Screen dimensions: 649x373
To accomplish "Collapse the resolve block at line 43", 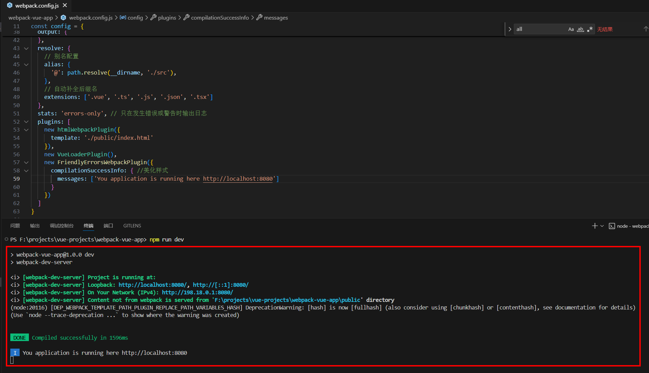I will click(x=26, y=48).
